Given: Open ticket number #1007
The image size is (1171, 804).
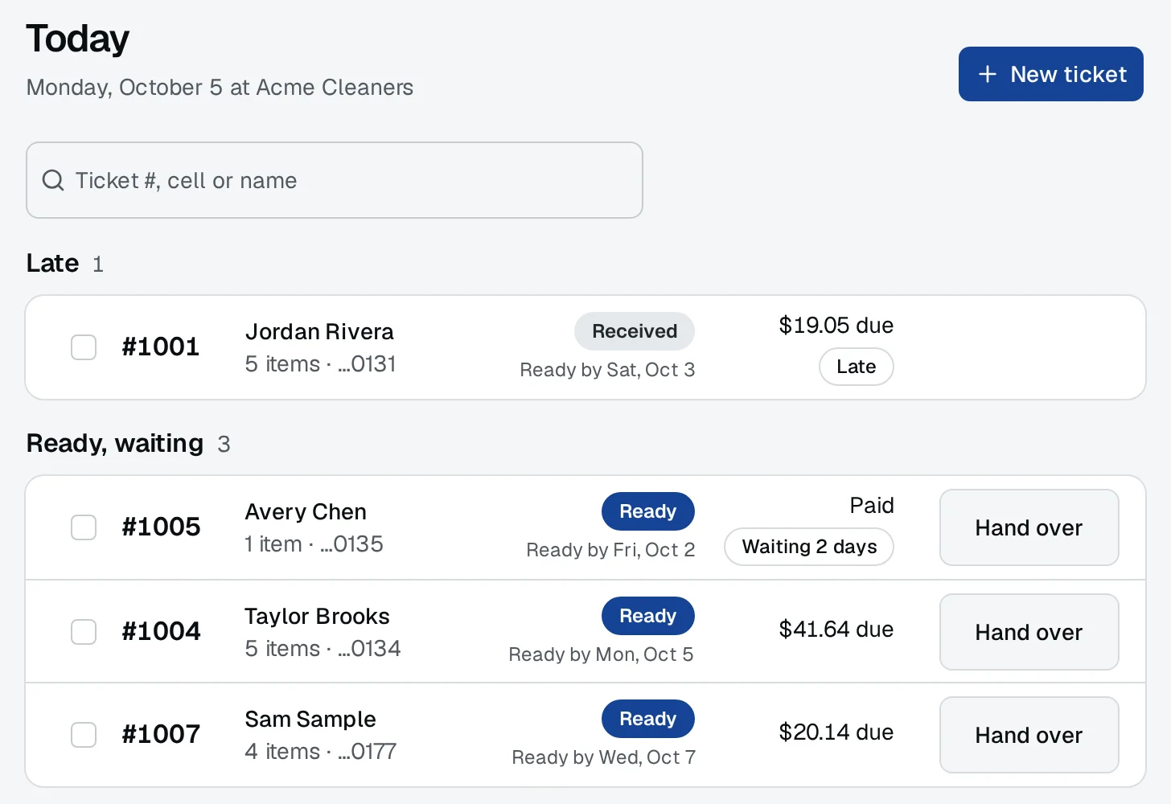Looking at the screenshot, I should [x=161, y=734].
